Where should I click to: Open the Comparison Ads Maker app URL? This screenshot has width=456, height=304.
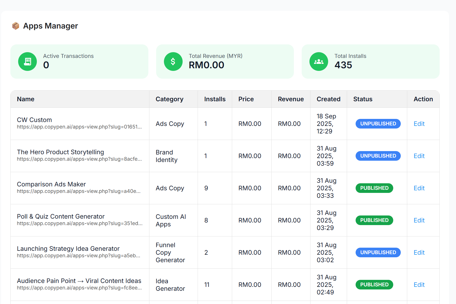coord(79,191)
